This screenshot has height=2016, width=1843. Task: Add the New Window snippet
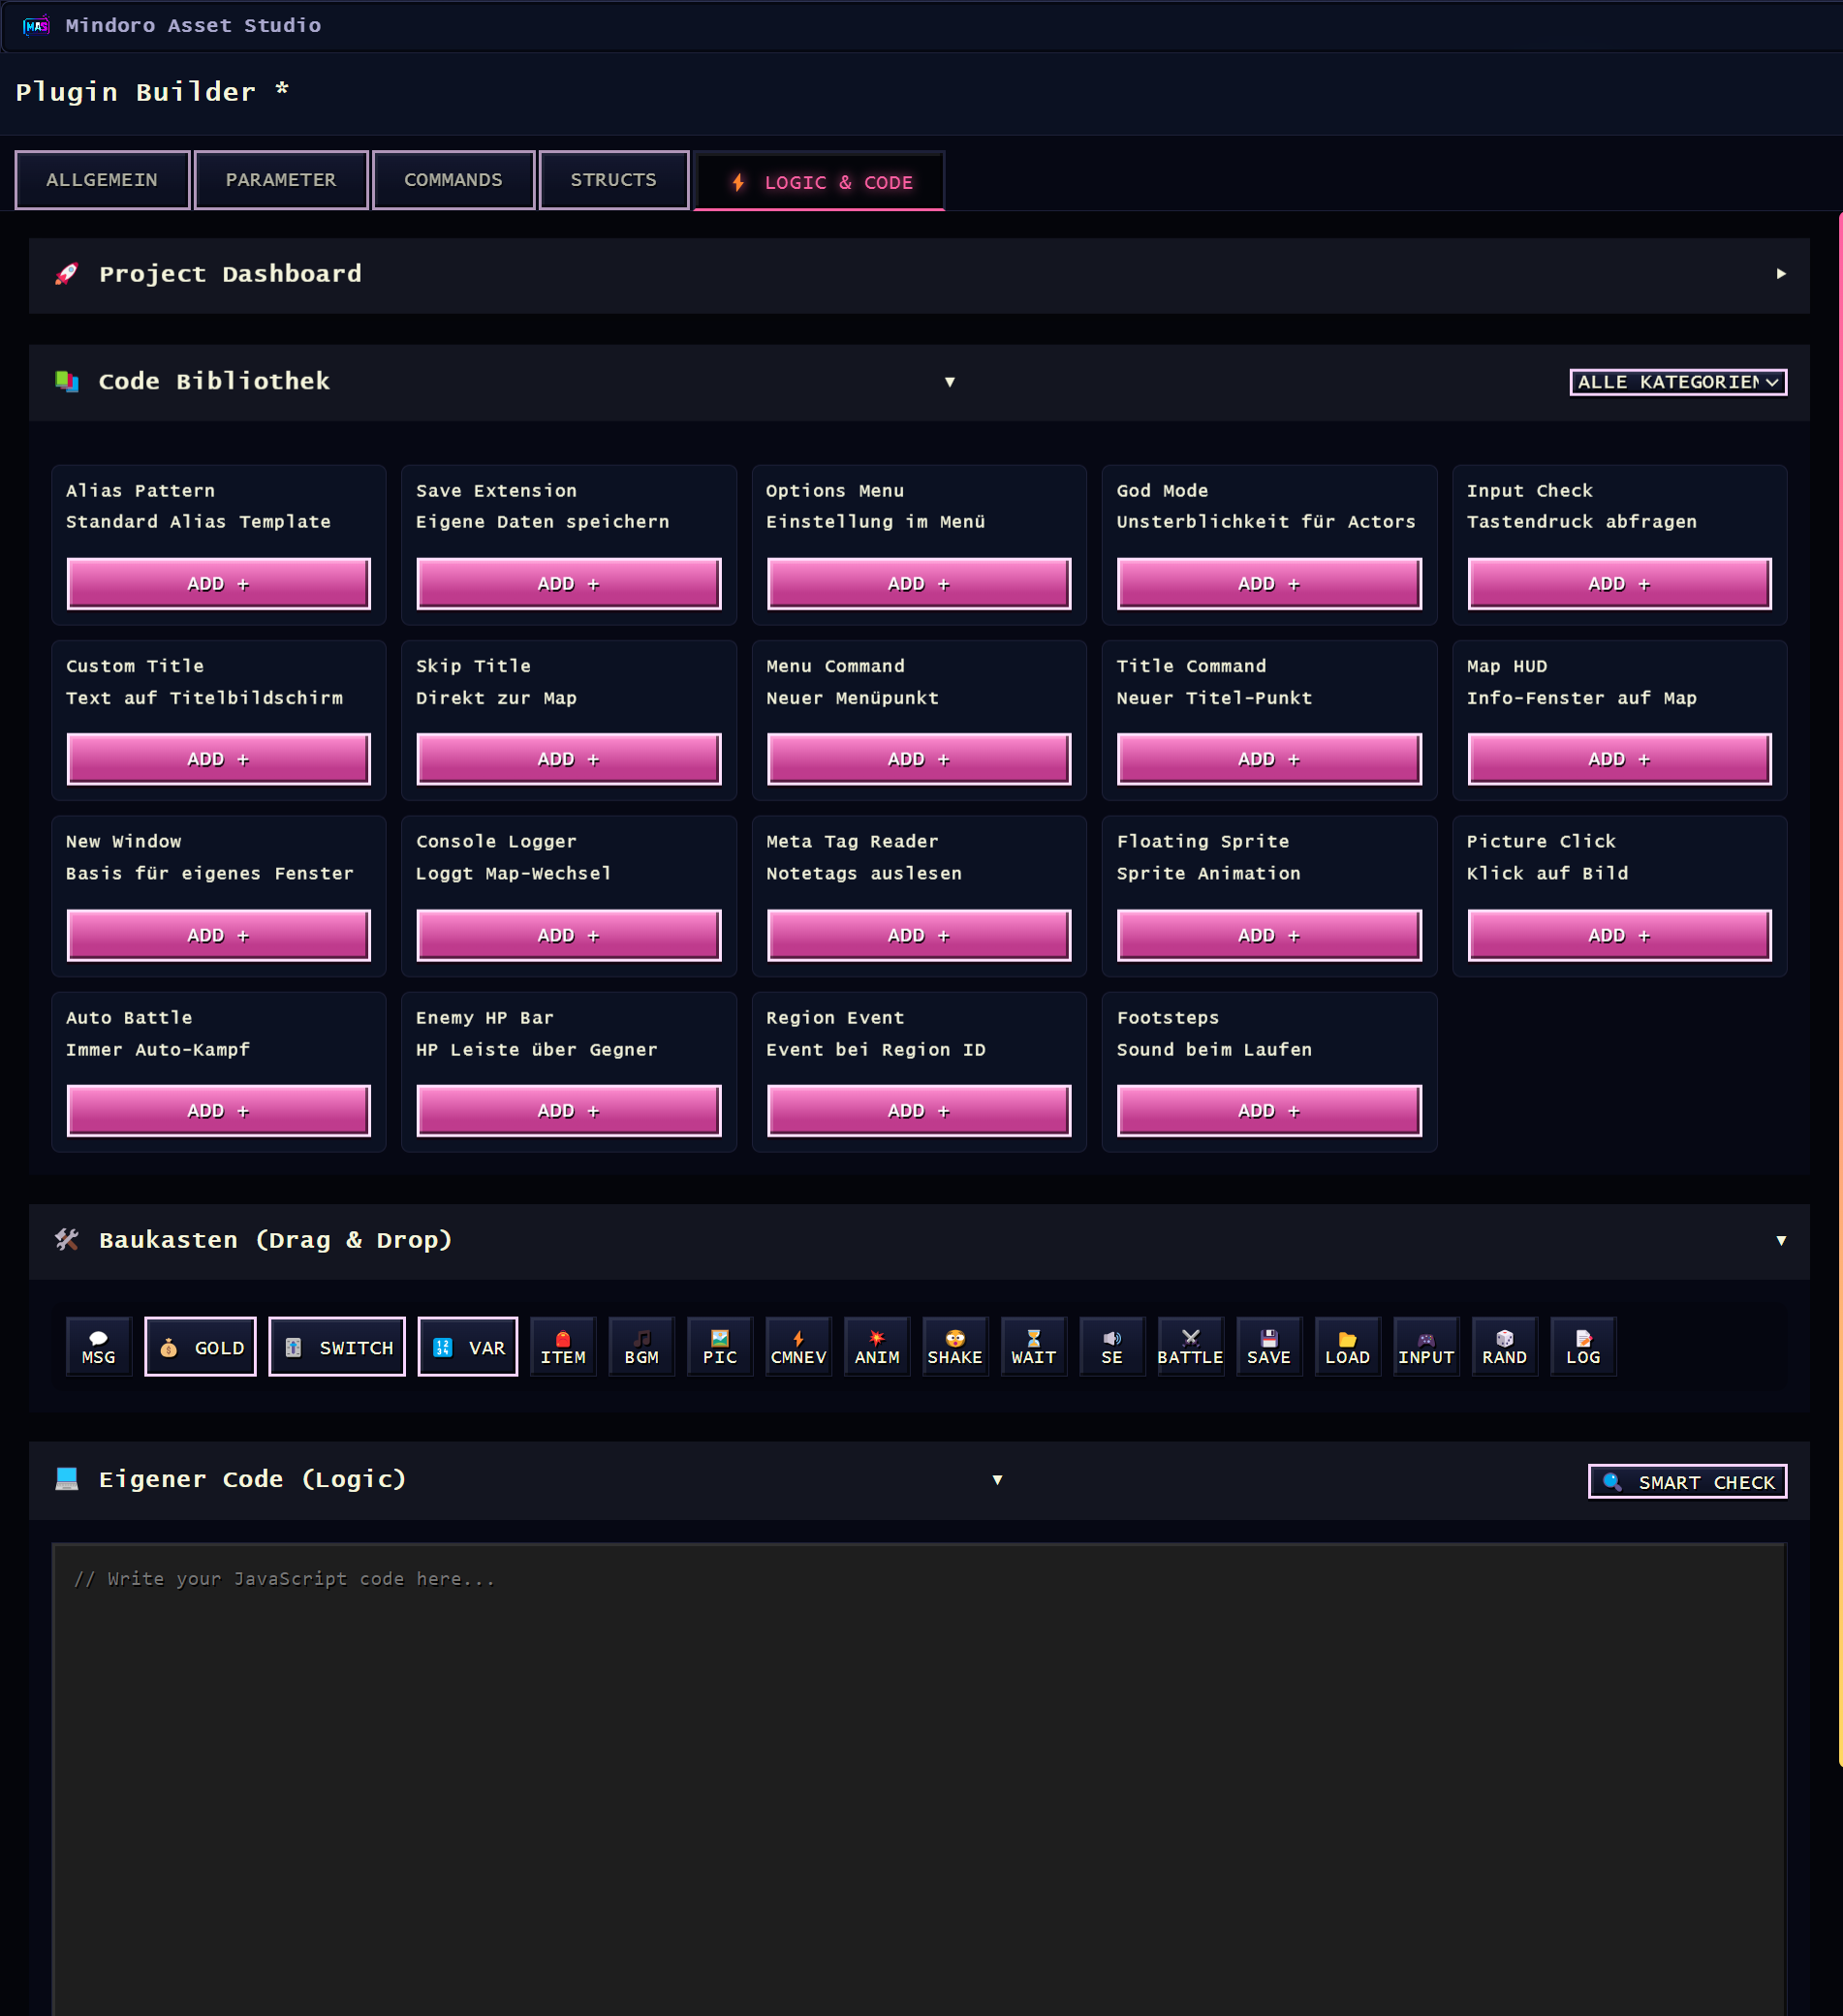tap(219, 935)
